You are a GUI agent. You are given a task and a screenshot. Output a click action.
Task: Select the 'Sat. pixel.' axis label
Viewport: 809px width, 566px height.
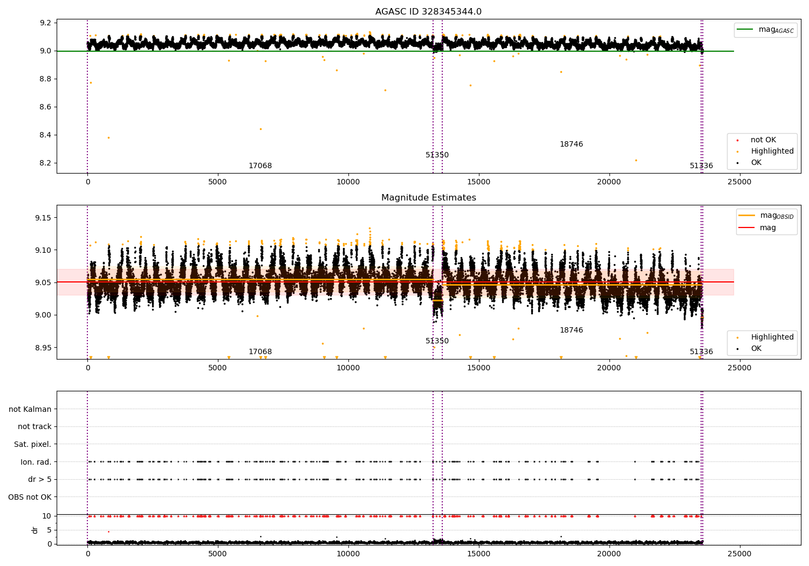(33, 444)
